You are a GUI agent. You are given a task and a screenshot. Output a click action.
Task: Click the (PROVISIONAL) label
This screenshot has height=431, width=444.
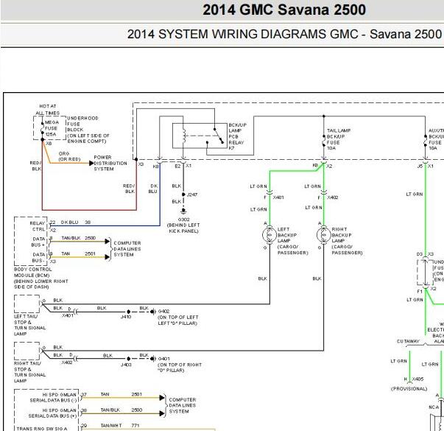pyautogui.click(x=409, y=389)
